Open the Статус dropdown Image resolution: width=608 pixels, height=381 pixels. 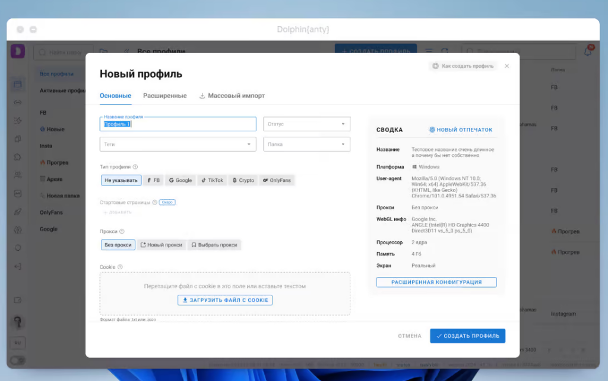click(307, 124)
